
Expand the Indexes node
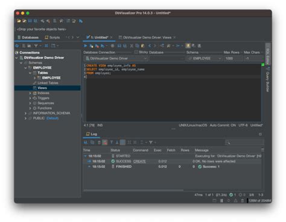30,93
